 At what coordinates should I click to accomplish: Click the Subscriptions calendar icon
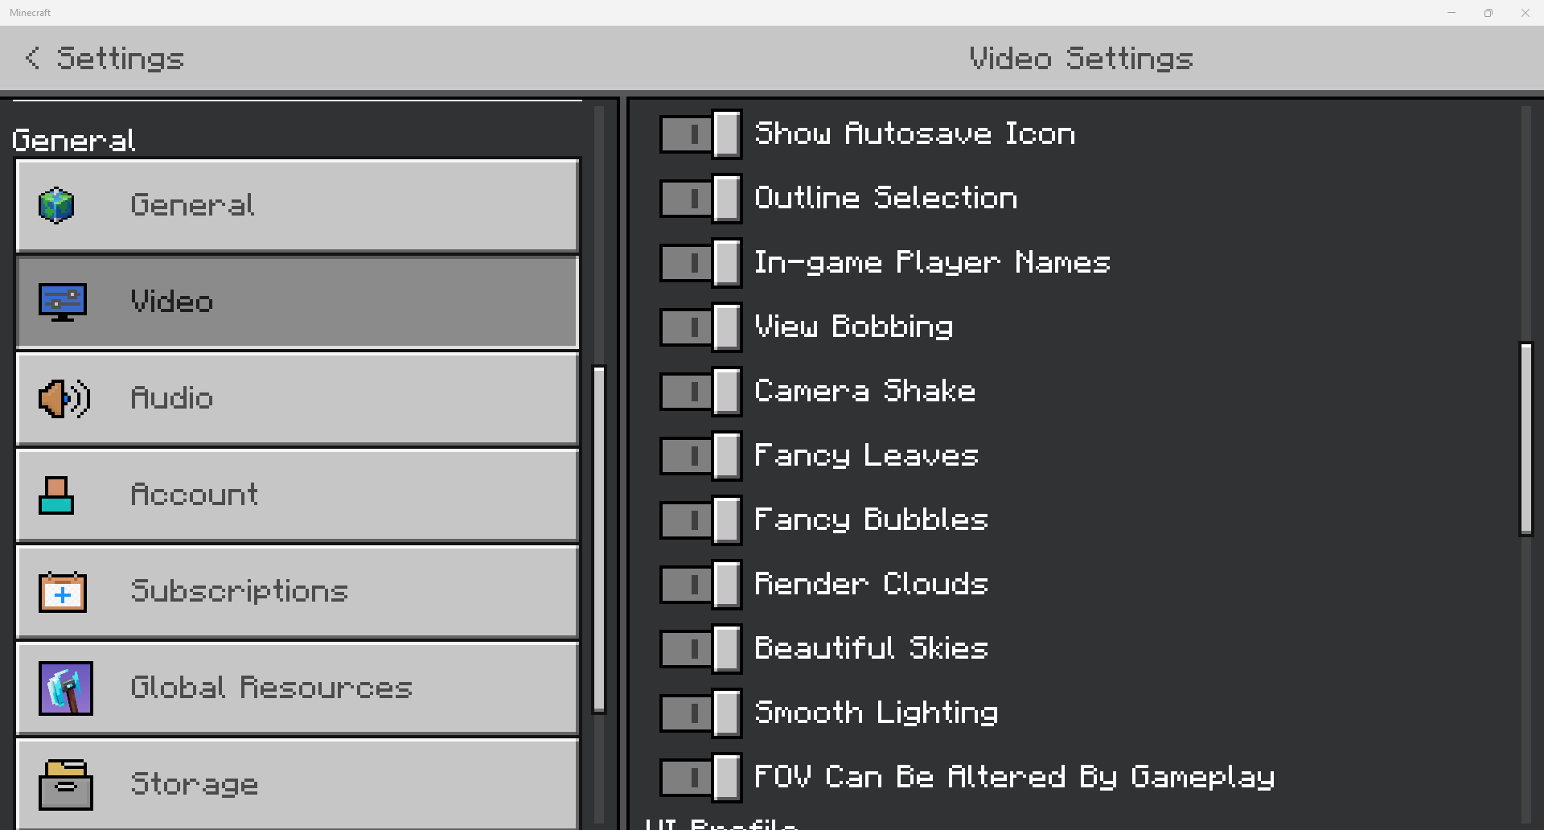point(63,592)
